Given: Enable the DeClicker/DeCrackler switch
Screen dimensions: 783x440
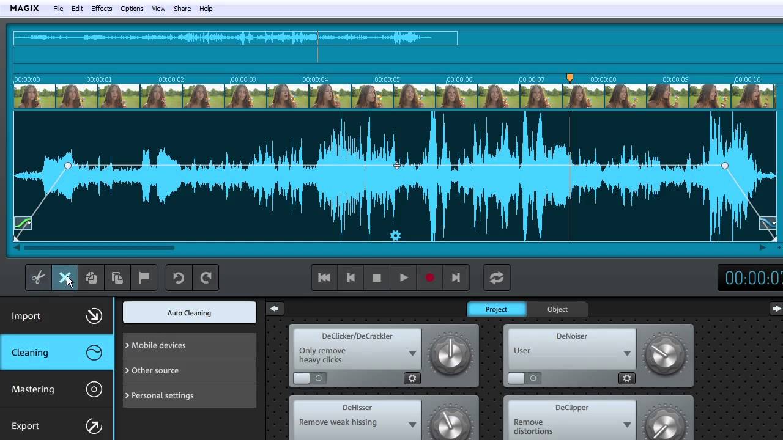Looking at the screenshot, I should (310, 378).
